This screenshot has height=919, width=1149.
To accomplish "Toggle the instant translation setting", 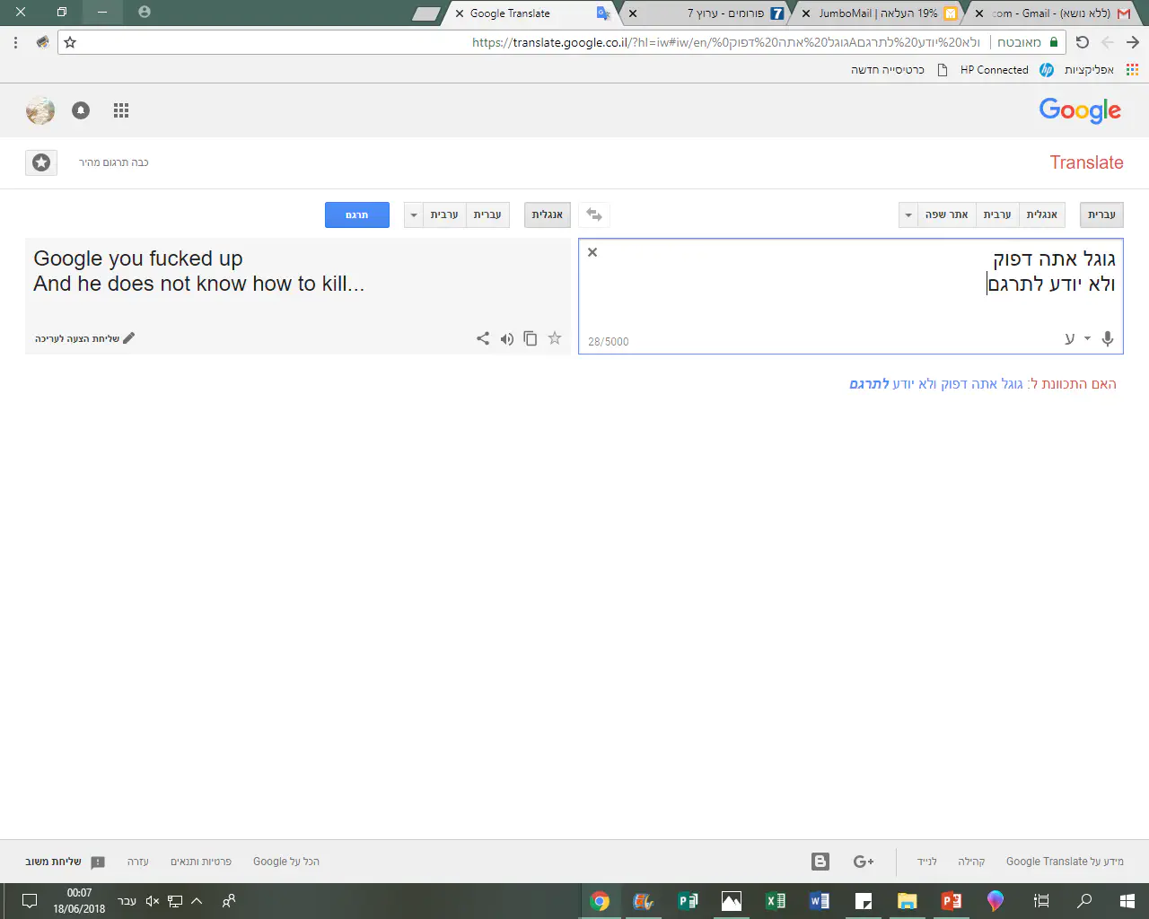I will tap(113, 162).
